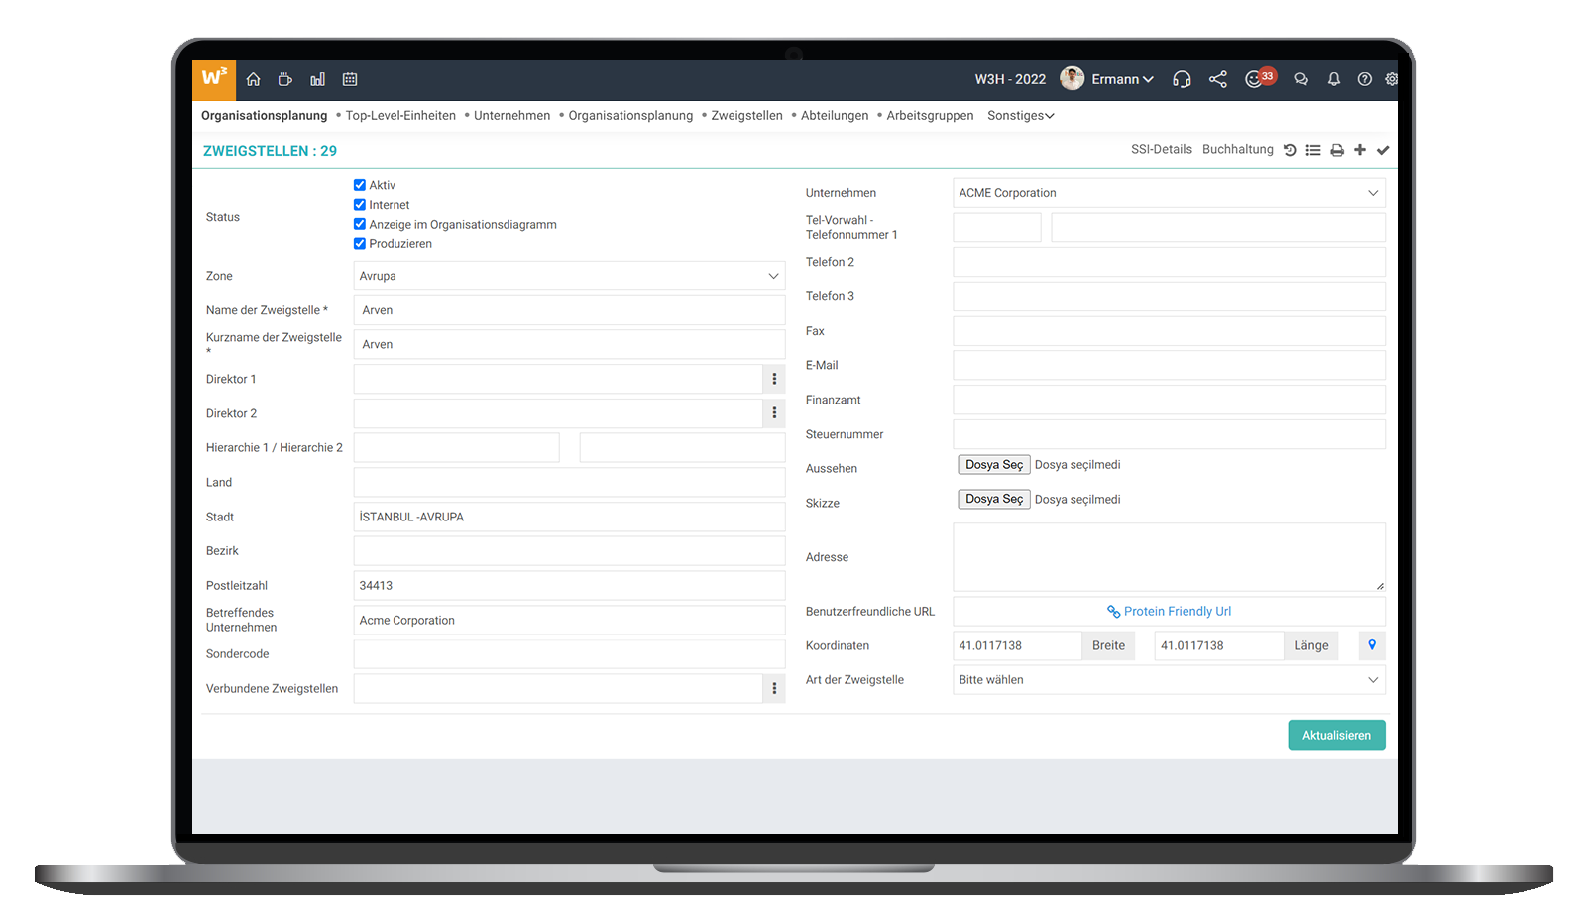The width and height of the screenshot is (1581, 924).
Task: Click the Aktualisieren button
Action: click(x=1336, y=735)
